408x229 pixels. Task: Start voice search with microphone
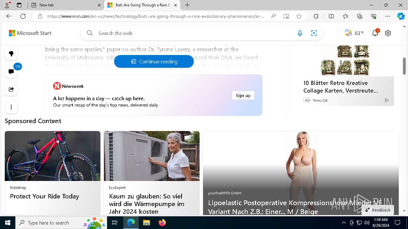click(300, 33)
